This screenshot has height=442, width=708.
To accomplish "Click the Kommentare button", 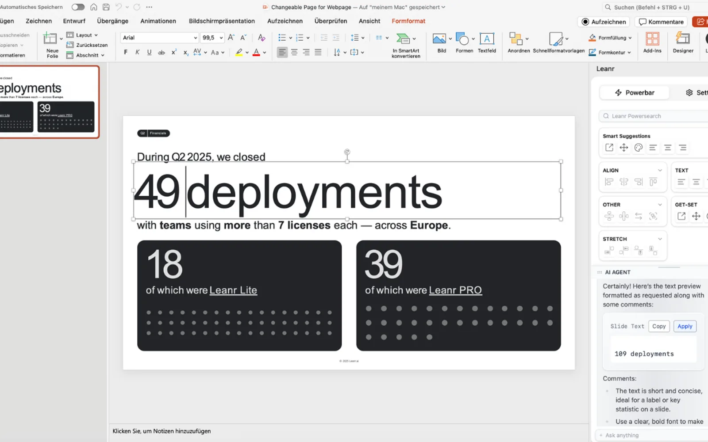I will coord(661,22).
